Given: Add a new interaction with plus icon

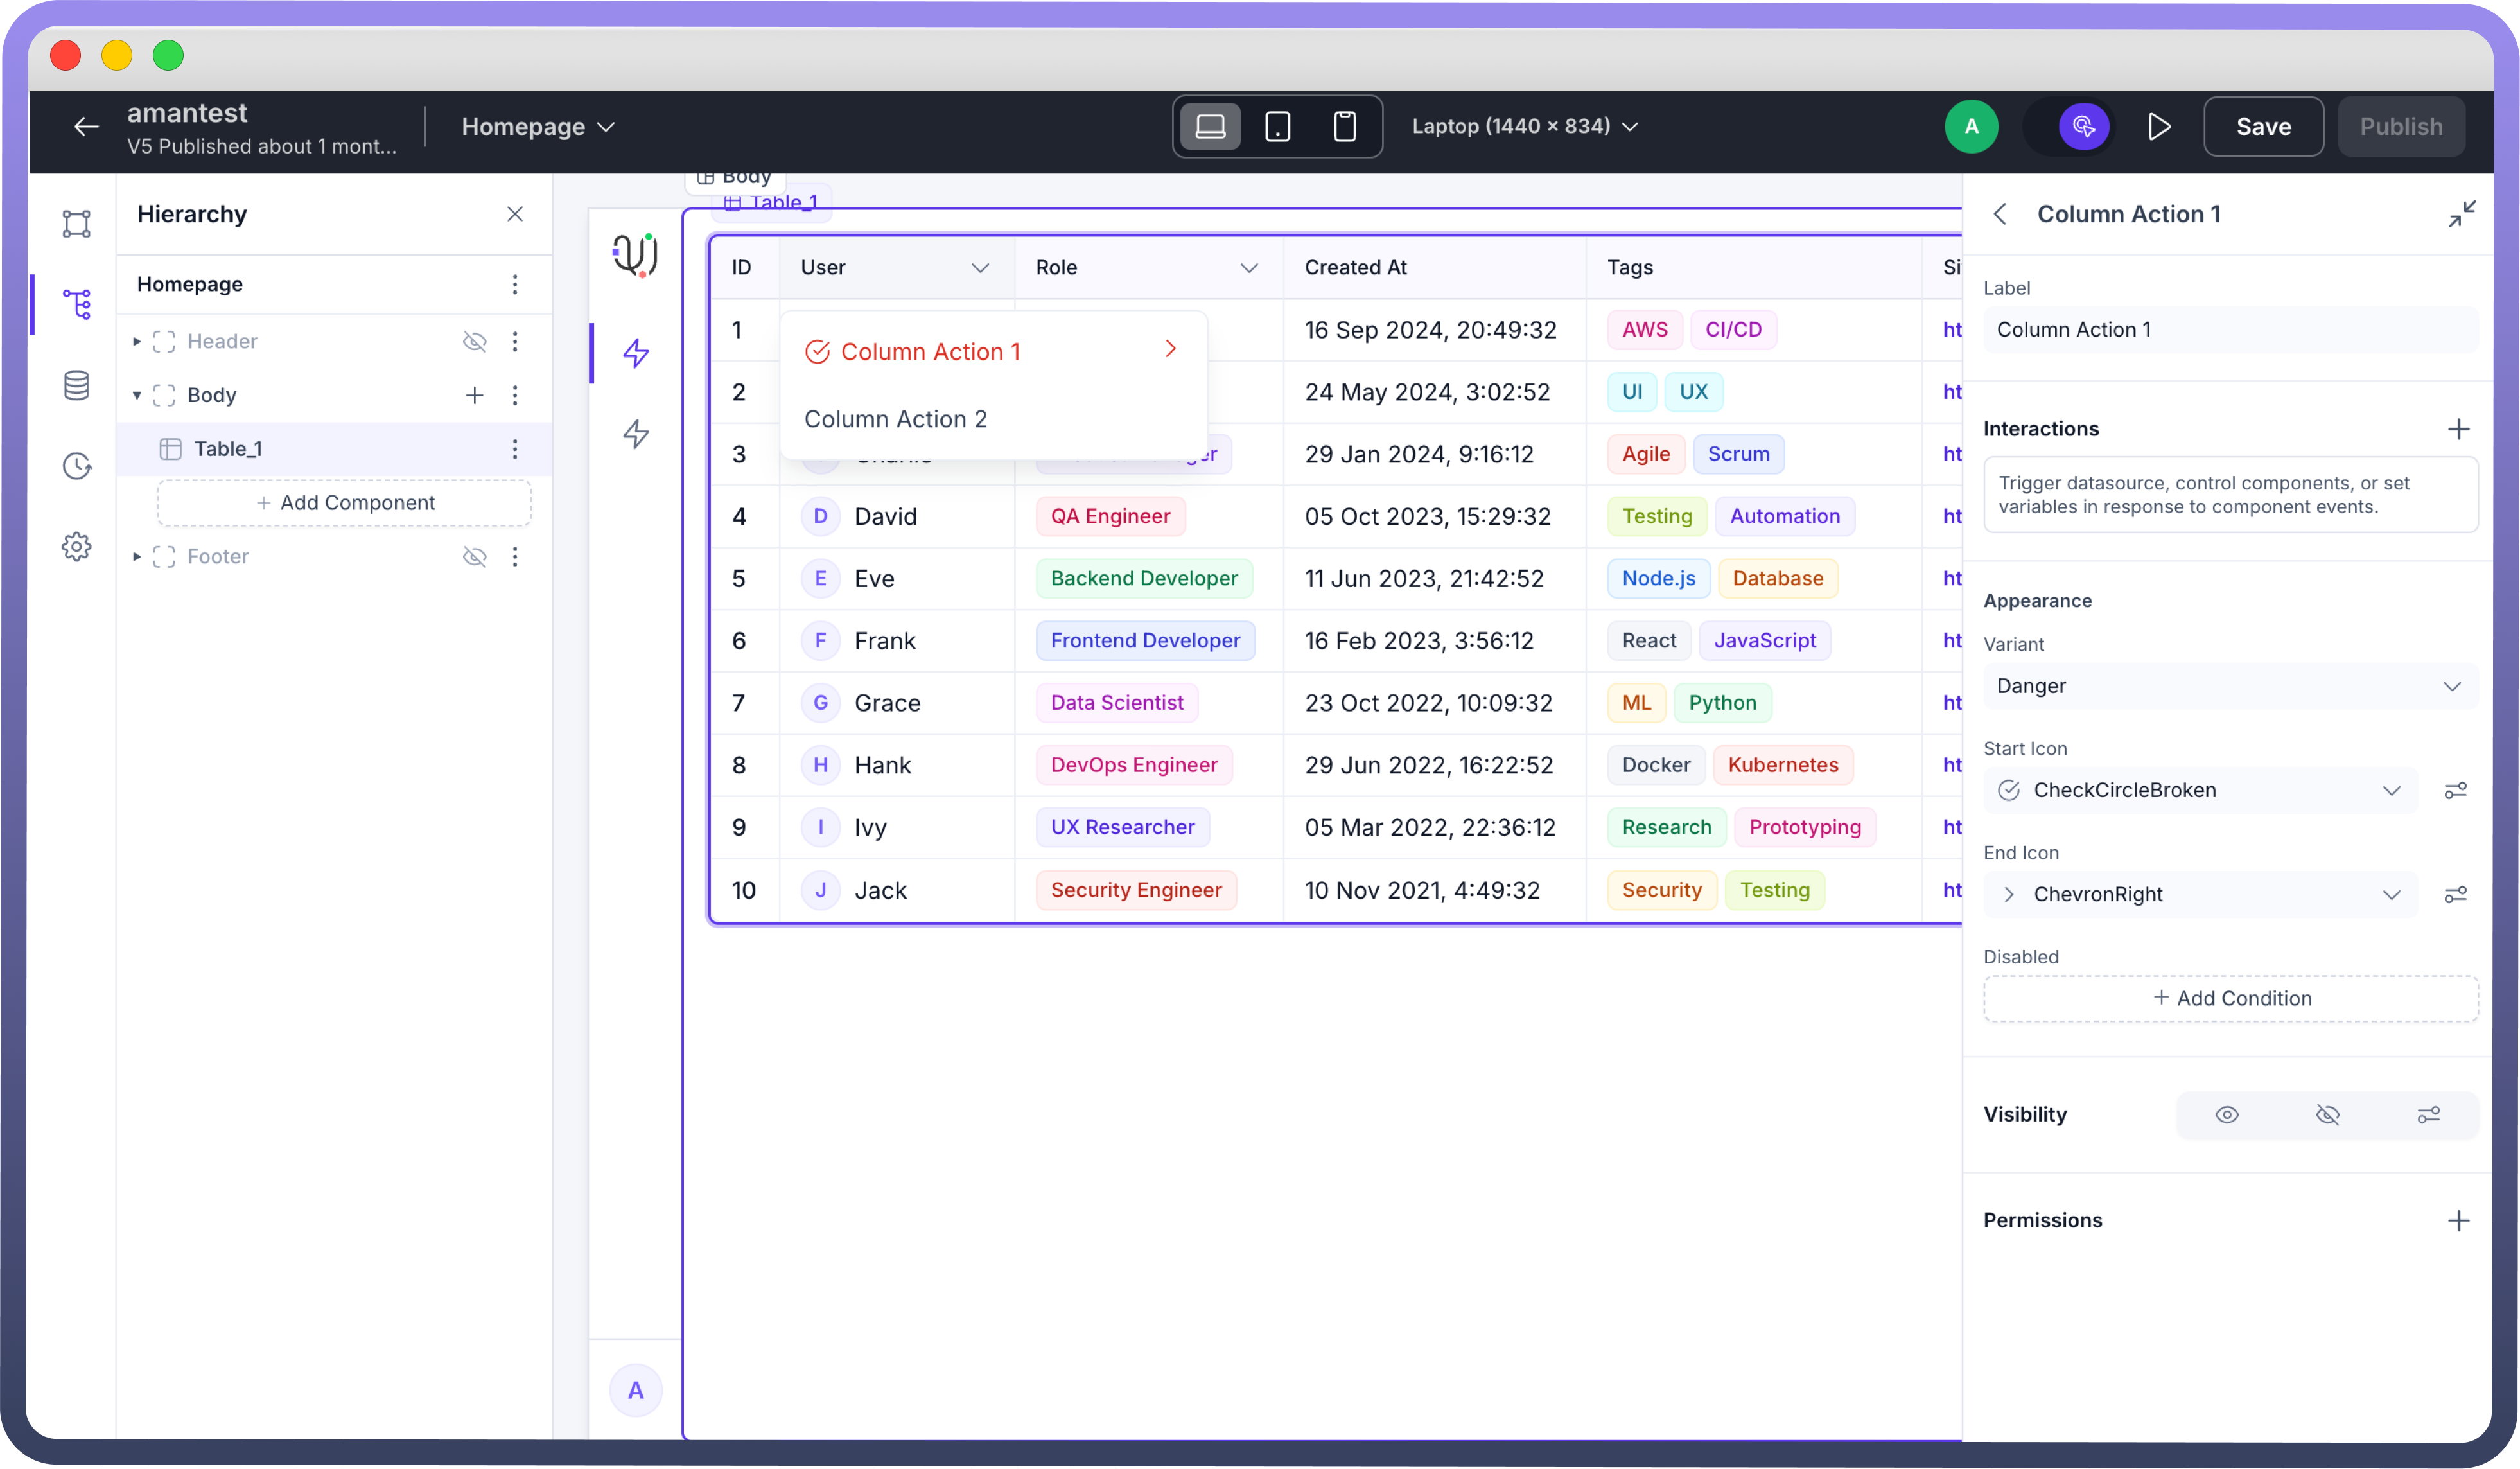Looking at the screenshot, I should coord(2458,429).
